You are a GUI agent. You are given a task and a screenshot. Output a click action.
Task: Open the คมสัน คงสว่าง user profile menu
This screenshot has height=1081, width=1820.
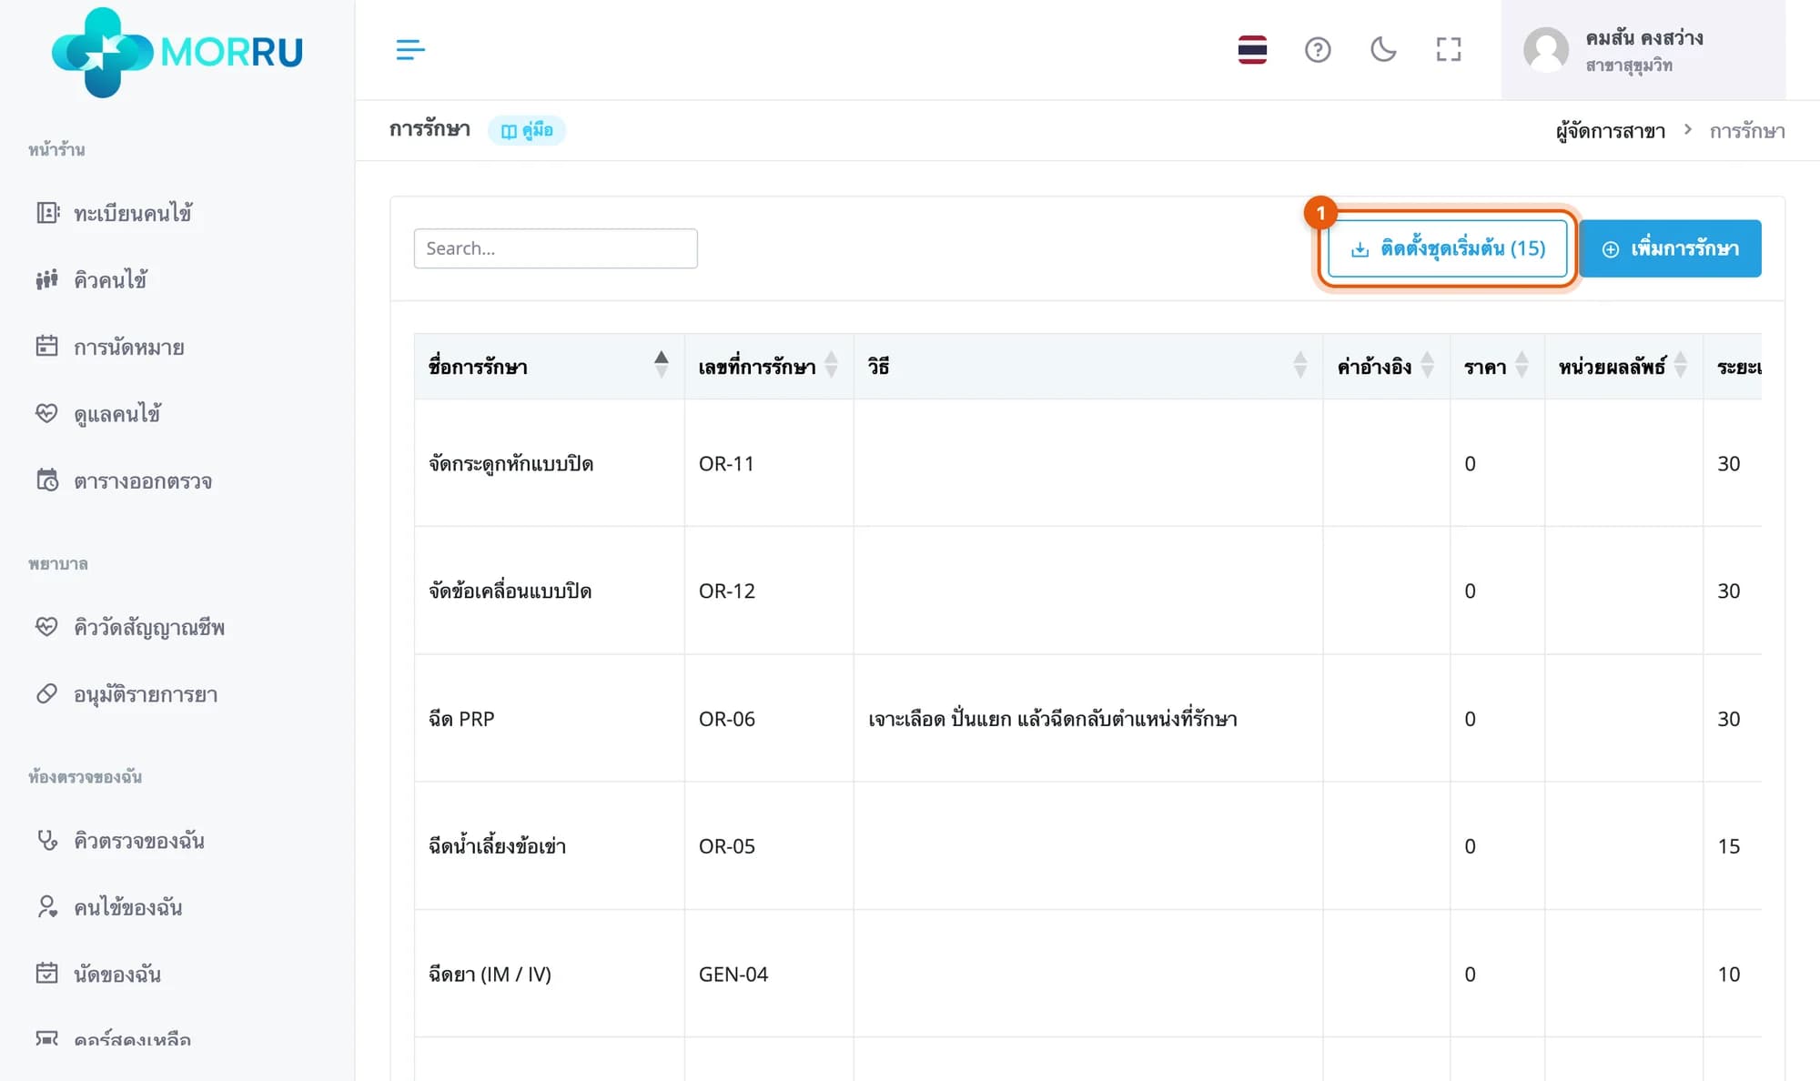pyautogui.click(x=1643, y=50)
